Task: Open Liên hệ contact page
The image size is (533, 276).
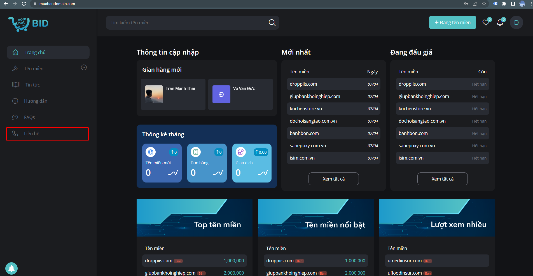Action: [x=32, y=134]
